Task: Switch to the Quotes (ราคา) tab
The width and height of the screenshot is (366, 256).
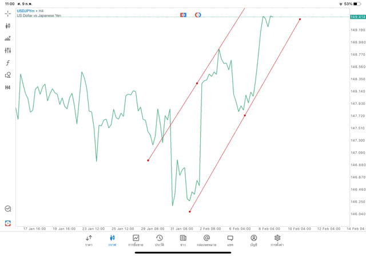Action: 89,241
